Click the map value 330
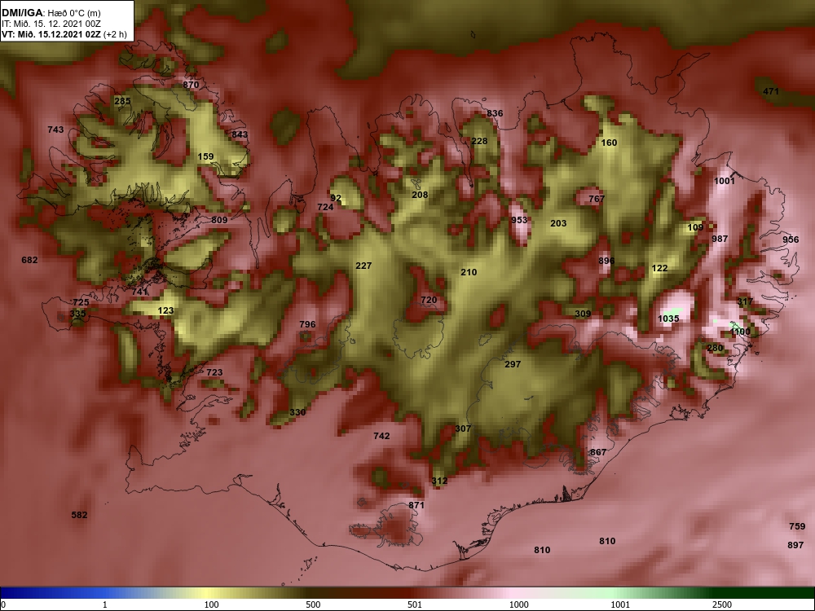The image size is (815, 611). 297,412
